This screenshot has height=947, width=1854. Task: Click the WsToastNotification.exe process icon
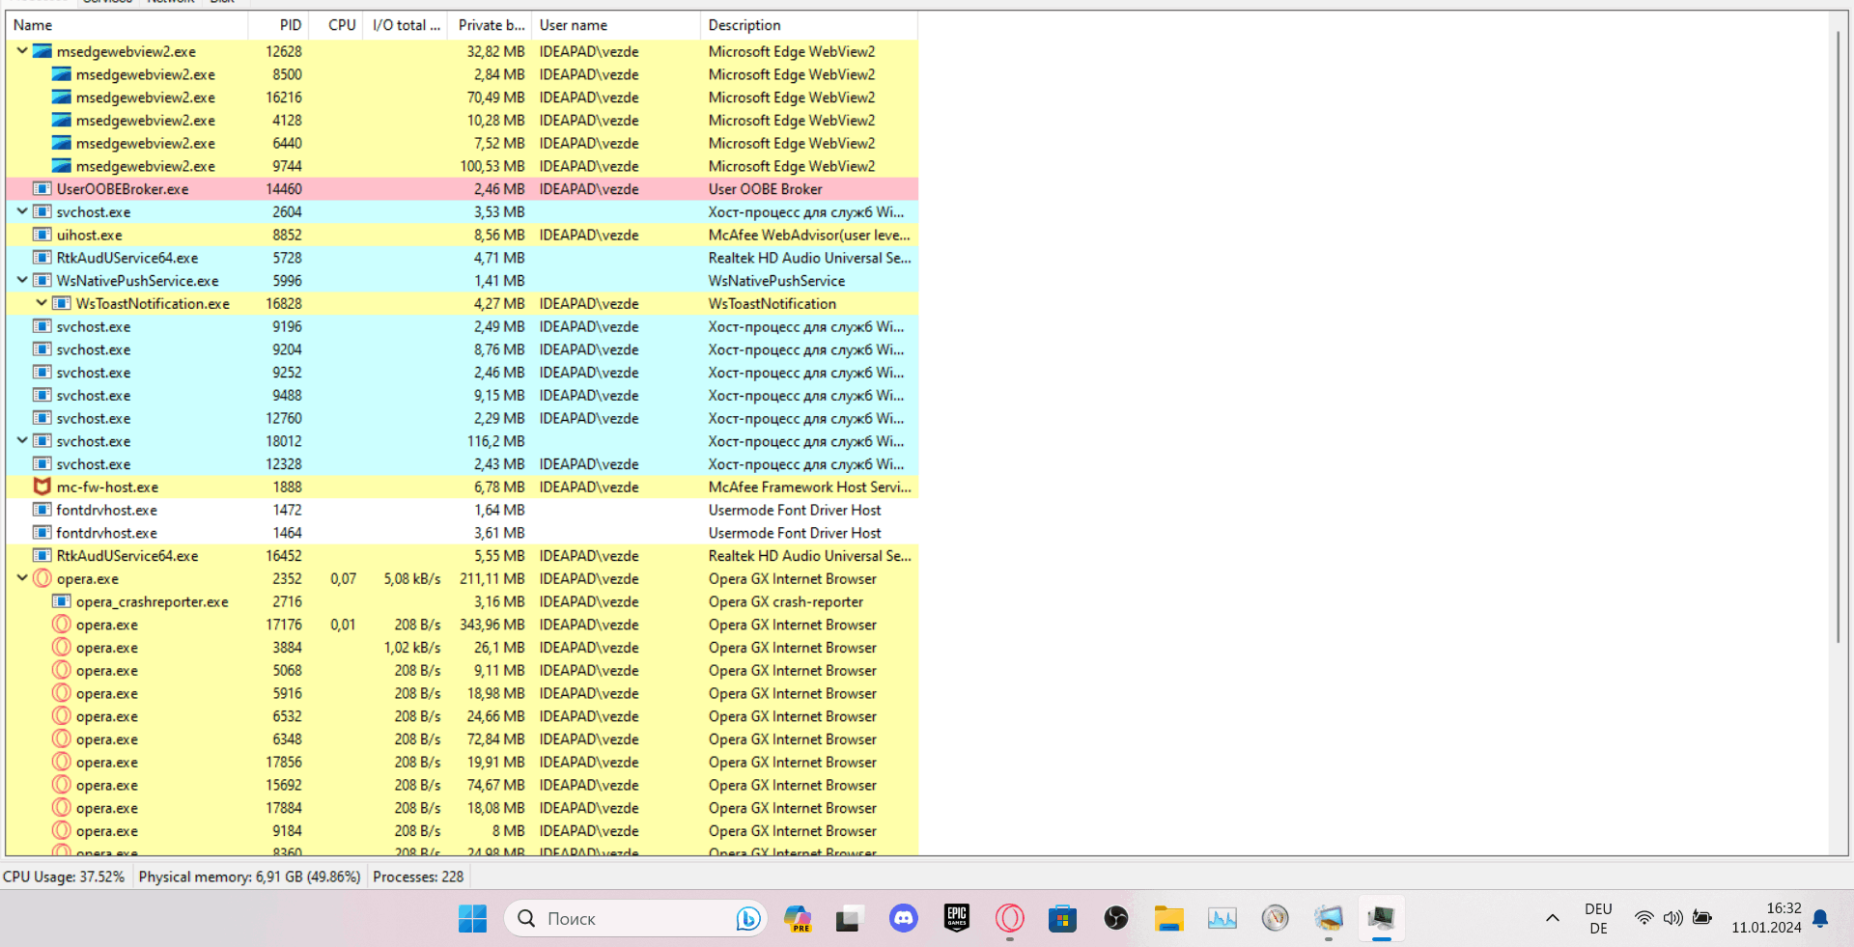62,303
